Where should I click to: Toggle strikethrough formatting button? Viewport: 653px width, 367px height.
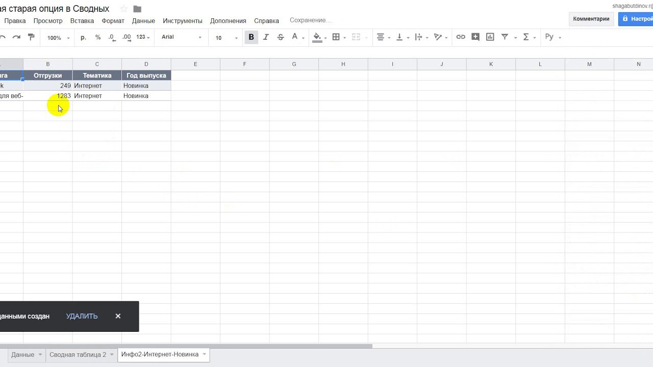coord(280,37)
